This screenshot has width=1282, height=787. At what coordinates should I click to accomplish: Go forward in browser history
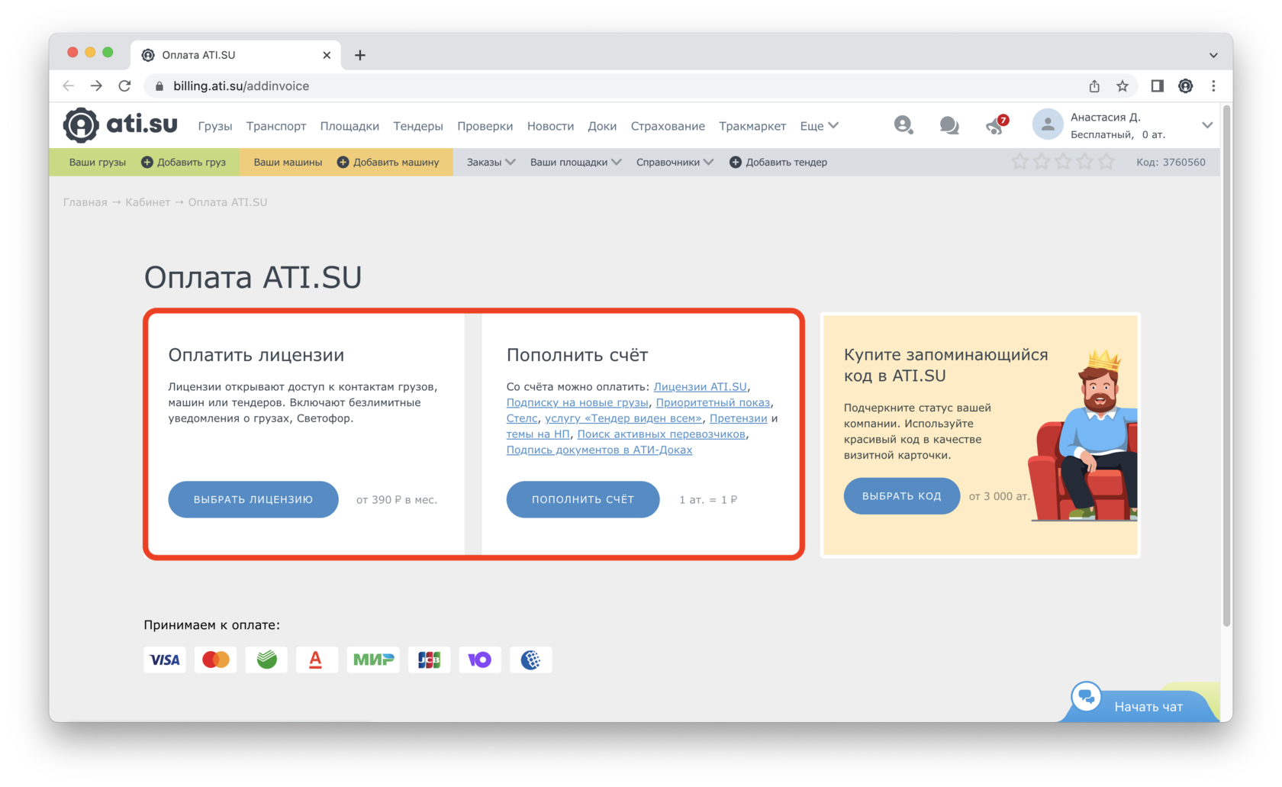point(96,85)
